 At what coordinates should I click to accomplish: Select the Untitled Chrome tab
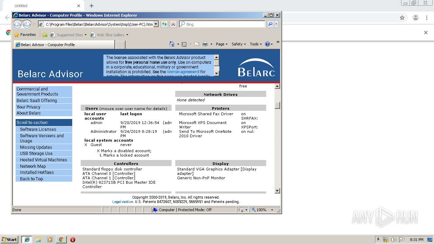(43, 6)
